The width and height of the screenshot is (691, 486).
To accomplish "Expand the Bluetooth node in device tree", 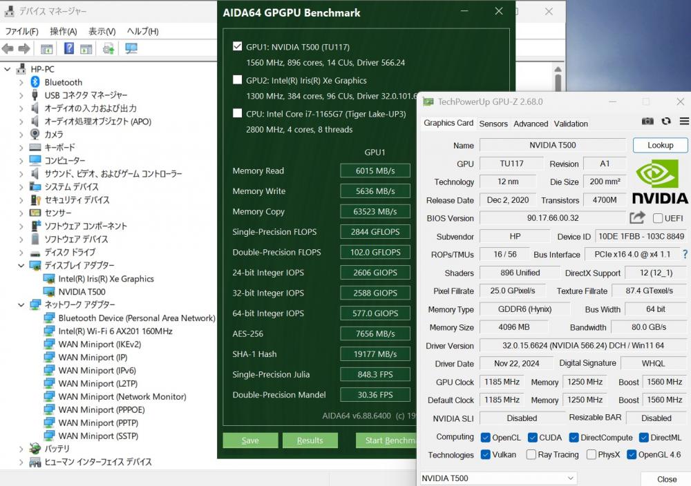I will pyautogui.click(x=21, y=82).
